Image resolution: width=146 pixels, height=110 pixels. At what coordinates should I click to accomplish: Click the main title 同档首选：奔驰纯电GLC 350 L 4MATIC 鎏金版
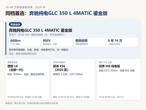click(57, 13)
